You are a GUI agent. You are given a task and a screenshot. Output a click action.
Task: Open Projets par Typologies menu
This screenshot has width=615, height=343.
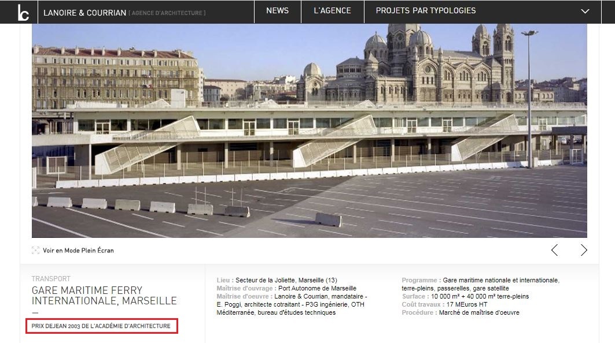pyautogui.click(x=425, y=11)
